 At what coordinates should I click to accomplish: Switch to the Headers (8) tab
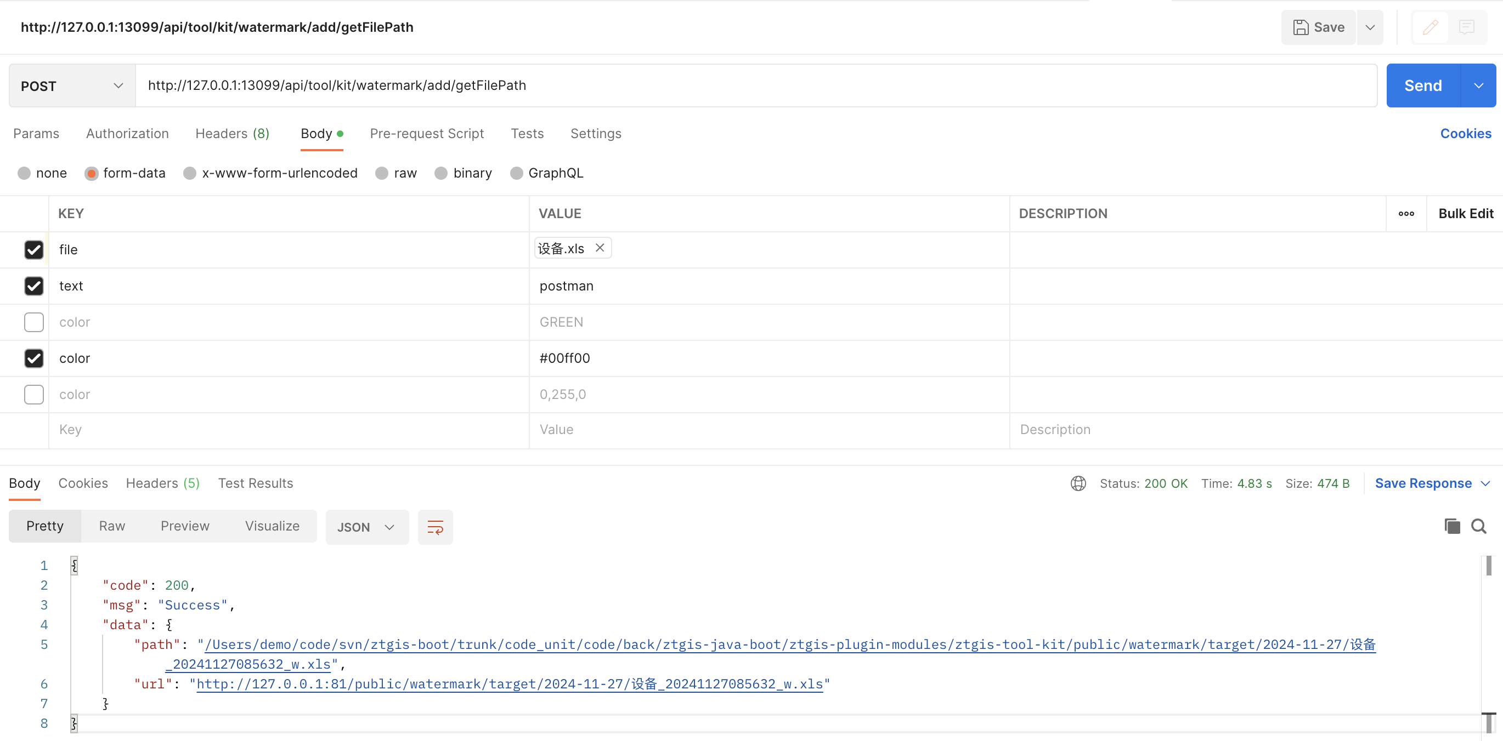click(231, 134)
